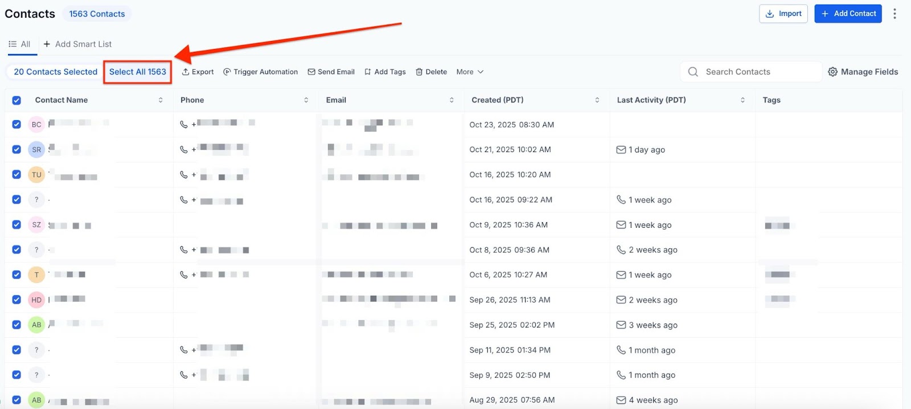Deselect the BC contact checkbox
The height and width of the screenshot is (409, 911).
point(17,124)
